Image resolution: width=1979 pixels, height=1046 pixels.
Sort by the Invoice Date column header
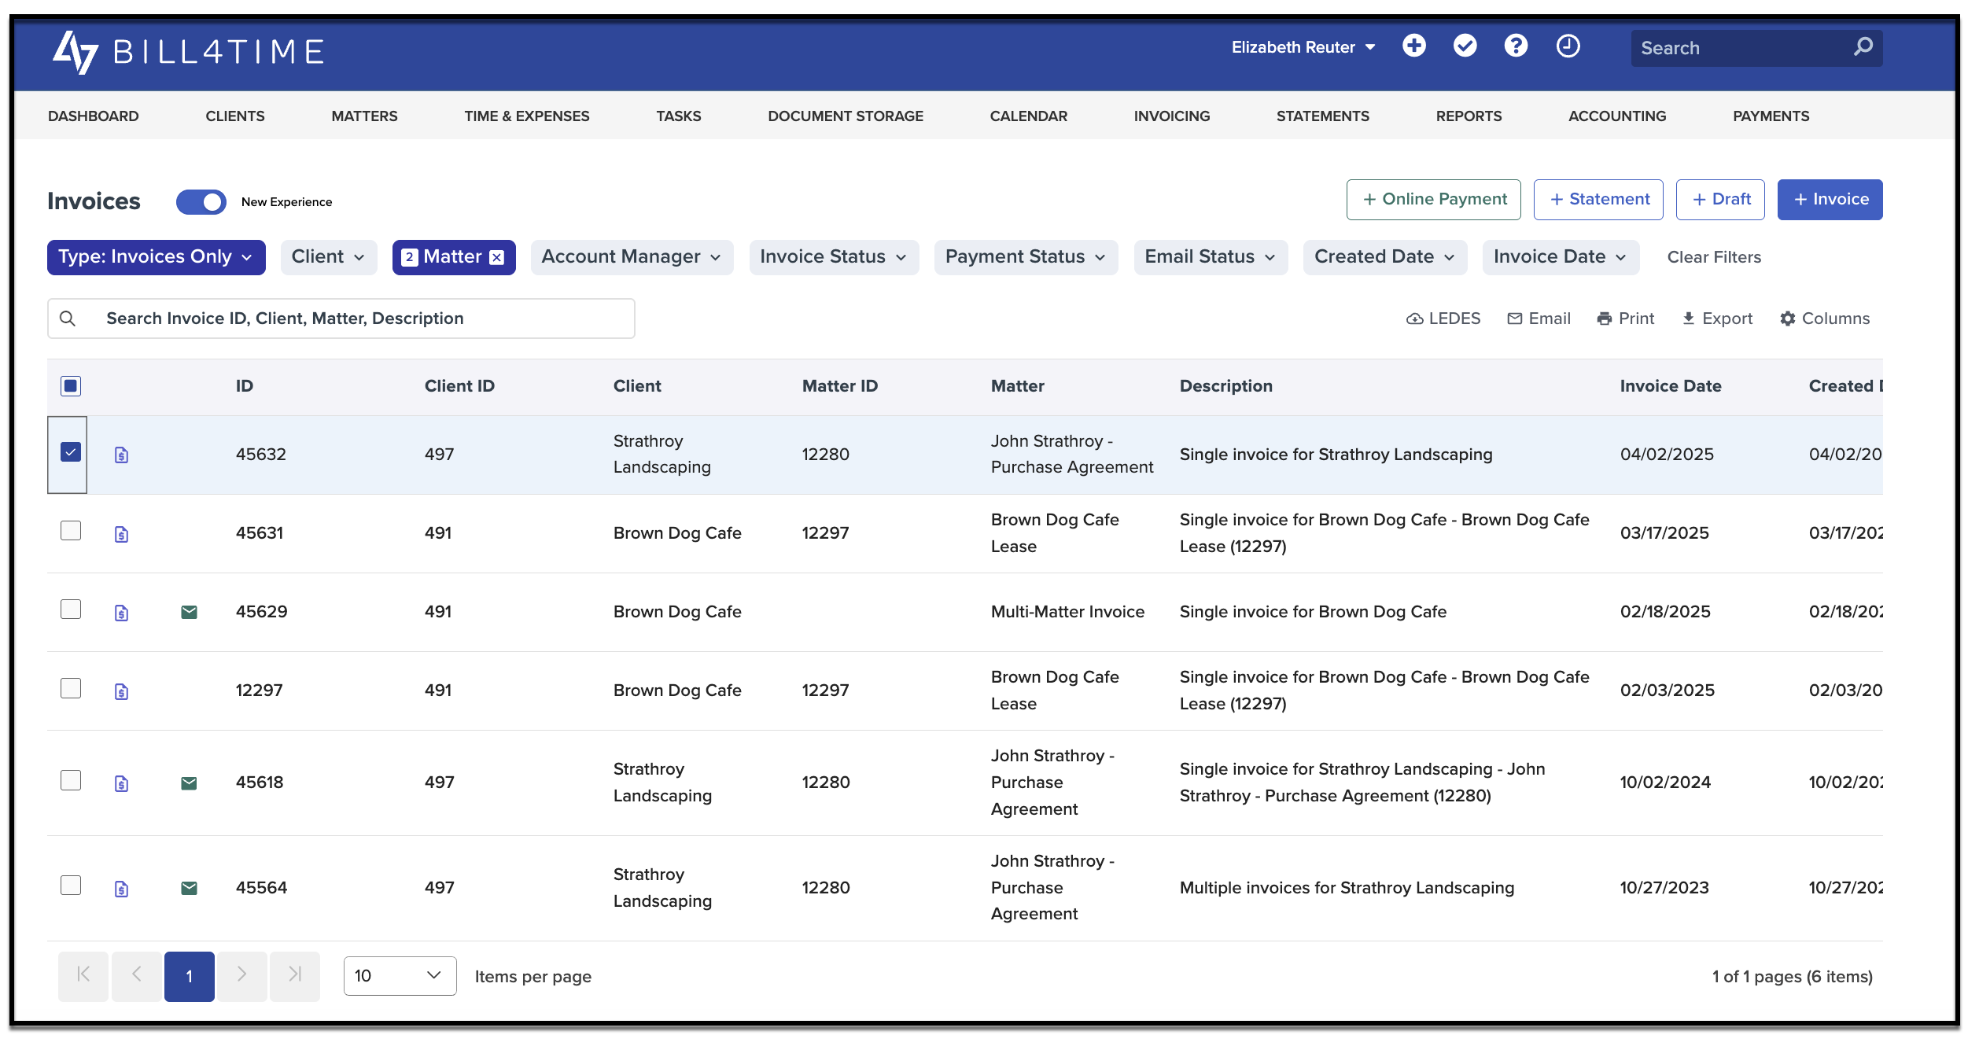[x=1671, y=386]
